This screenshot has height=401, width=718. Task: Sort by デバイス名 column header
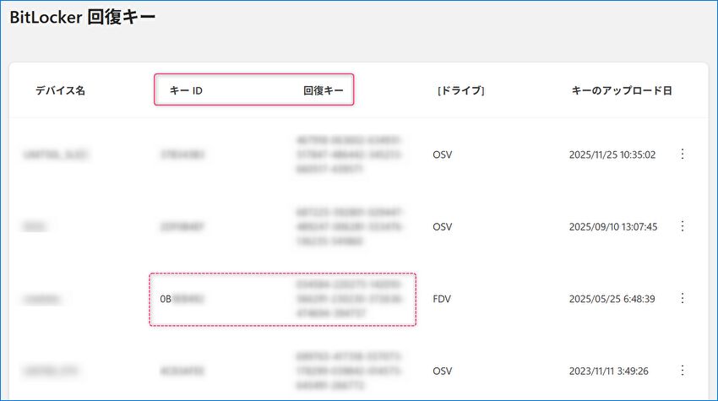pyautogui.click(x=60, y=90)
